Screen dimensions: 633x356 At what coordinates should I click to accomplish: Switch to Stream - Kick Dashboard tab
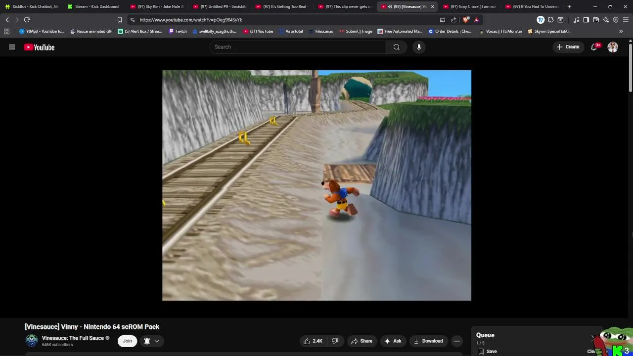(93, 6)
